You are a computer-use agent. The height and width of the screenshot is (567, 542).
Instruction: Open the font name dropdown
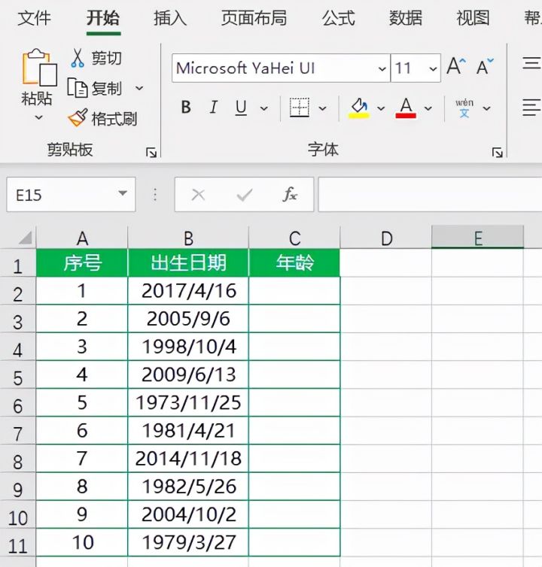[x=382, y=68]
